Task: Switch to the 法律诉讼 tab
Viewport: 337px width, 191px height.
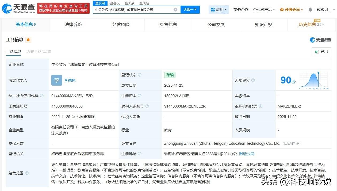Action: click(73, 25)
